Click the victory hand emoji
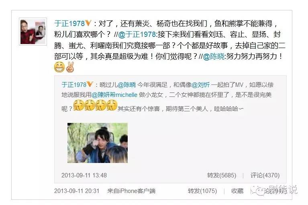The width and height of the screenshot is (308, 205). 70,67
